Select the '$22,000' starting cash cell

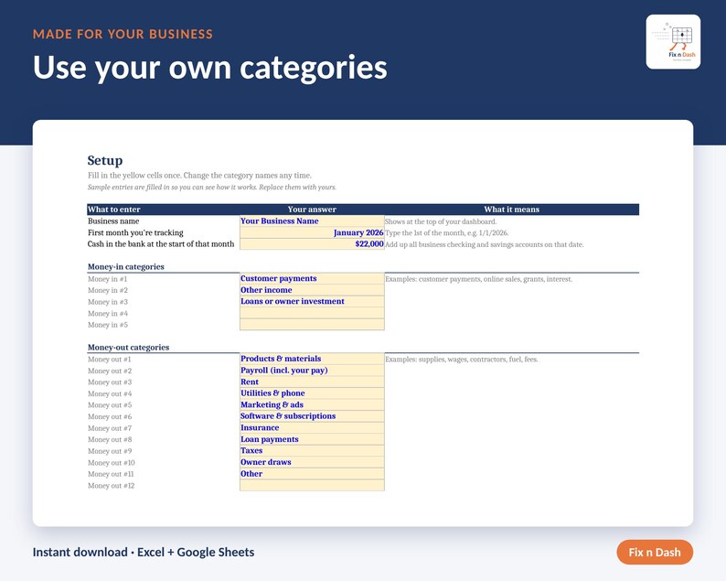pyautogui.click(x=312, y=244)
